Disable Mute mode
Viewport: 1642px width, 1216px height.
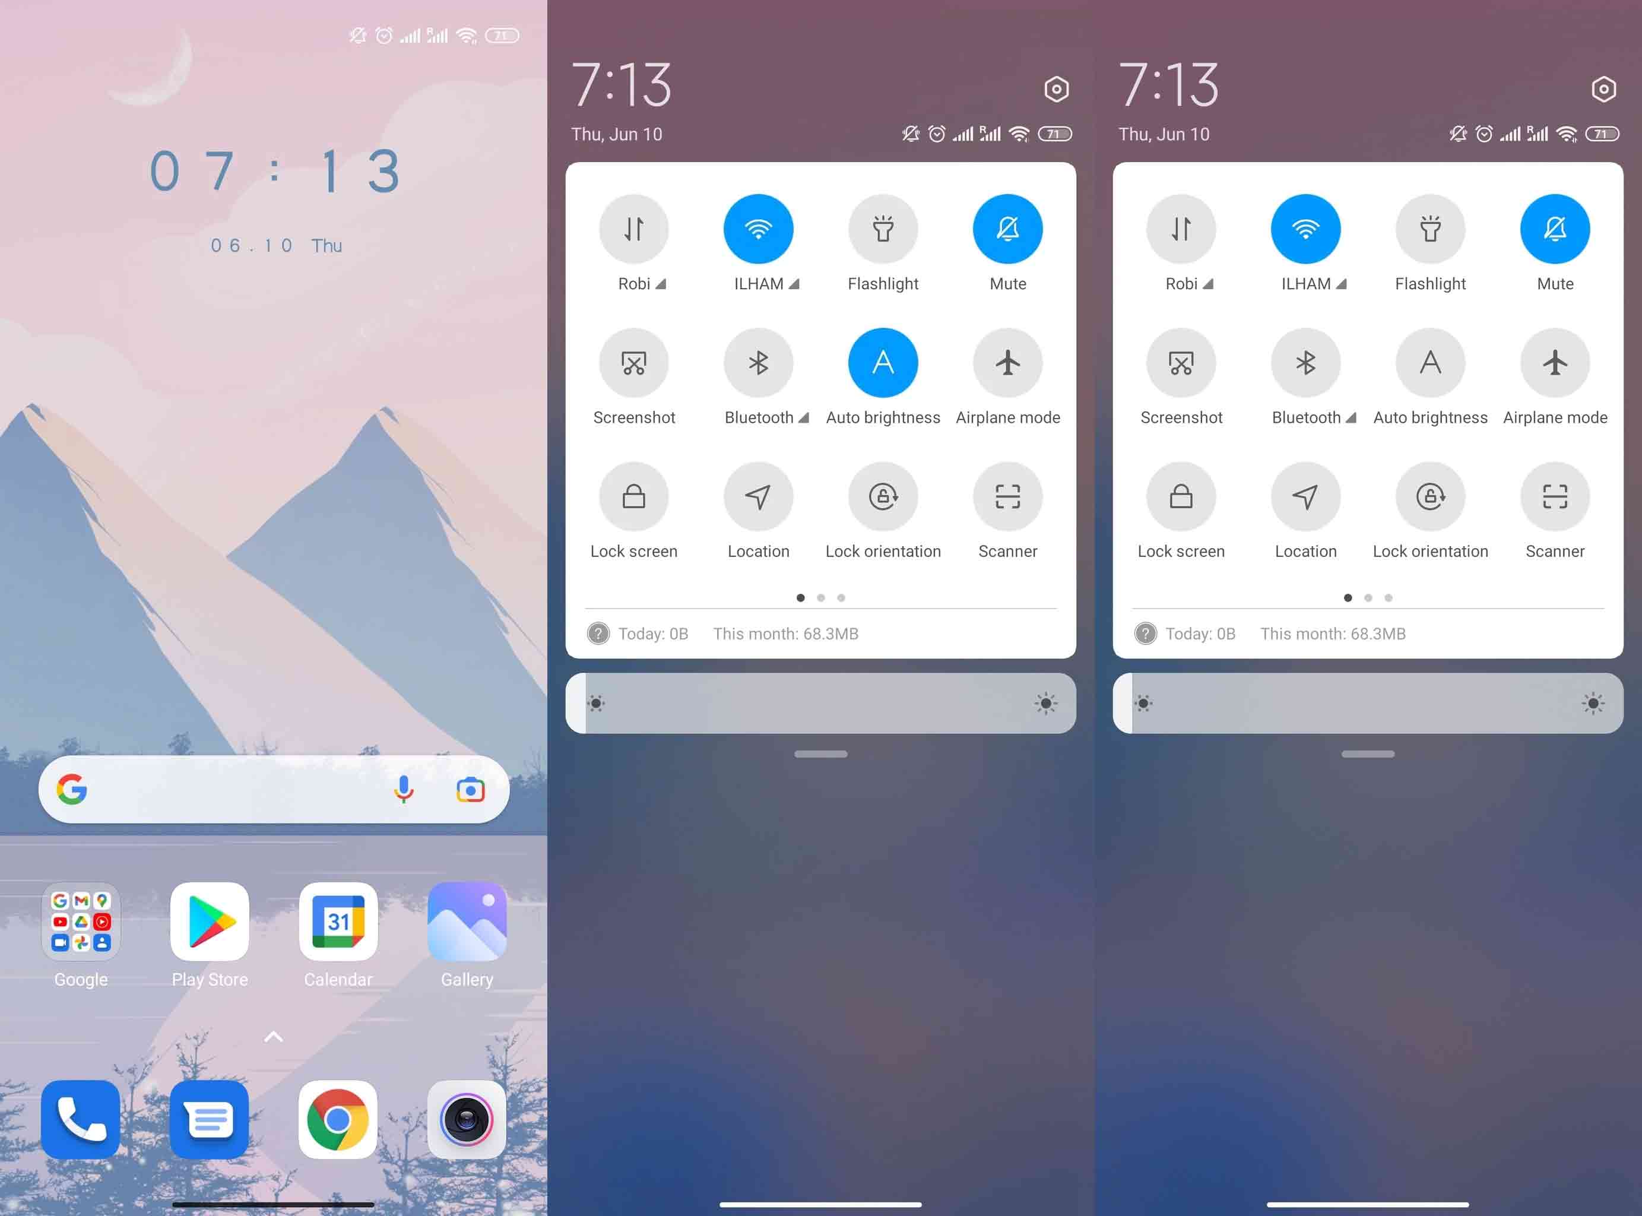pos(1006,229)
